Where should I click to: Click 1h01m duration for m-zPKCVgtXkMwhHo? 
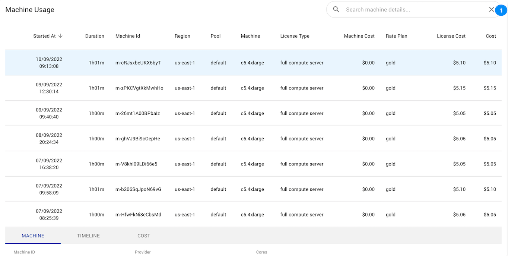(96, 88)
